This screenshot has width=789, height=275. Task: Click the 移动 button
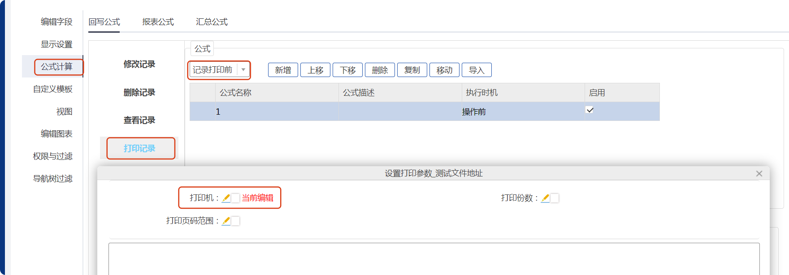[444, 70]
